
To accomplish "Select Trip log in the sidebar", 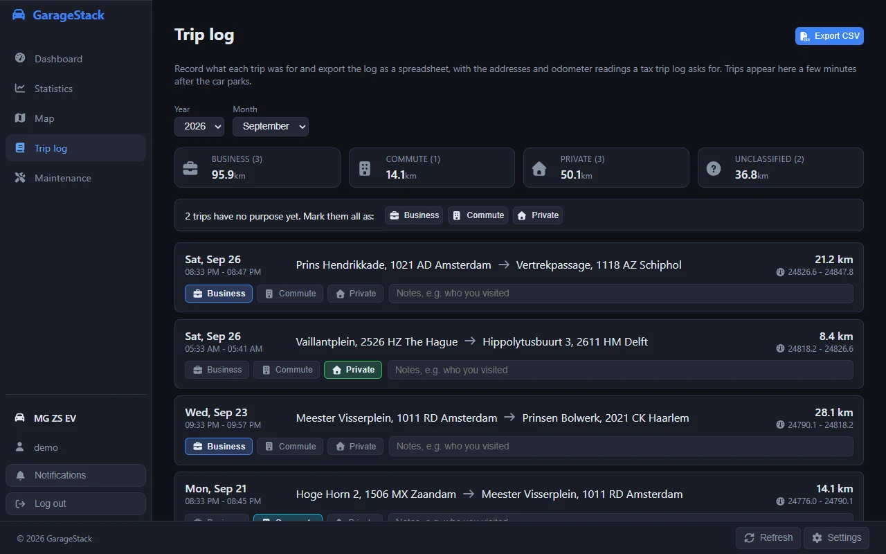I will click(75, 148).
